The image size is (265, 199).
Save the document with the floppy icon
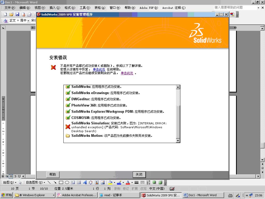tap(17, 15)
